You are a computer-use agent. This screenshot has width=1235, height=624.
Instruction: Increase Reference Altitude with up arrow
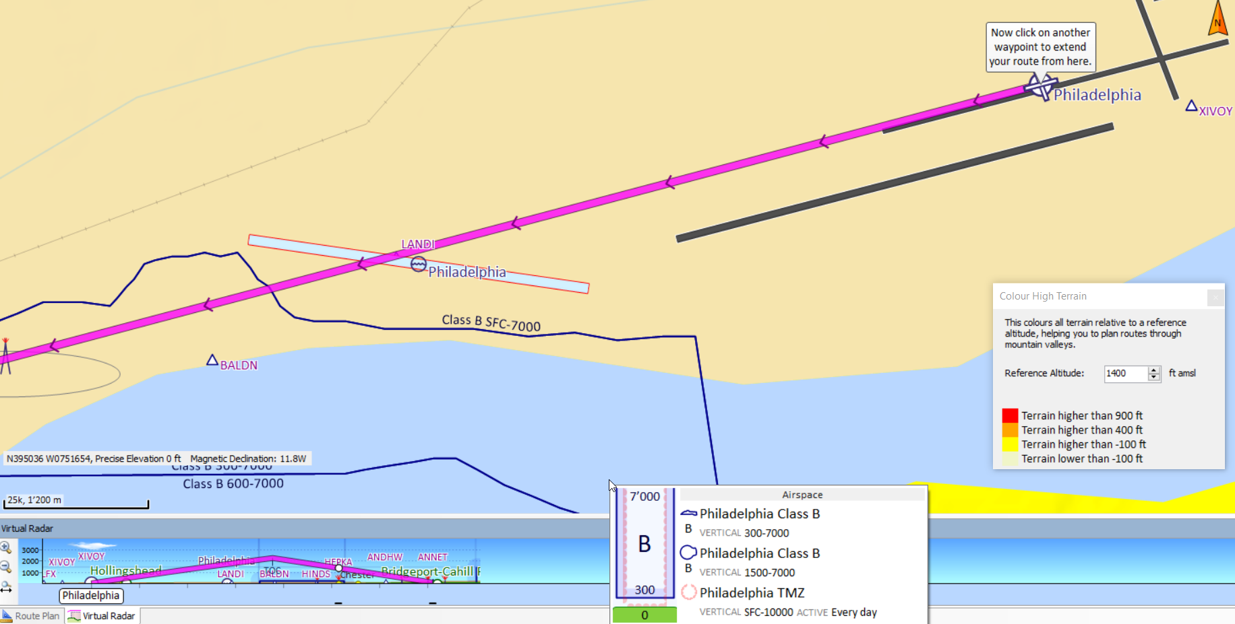point(1154,370)
